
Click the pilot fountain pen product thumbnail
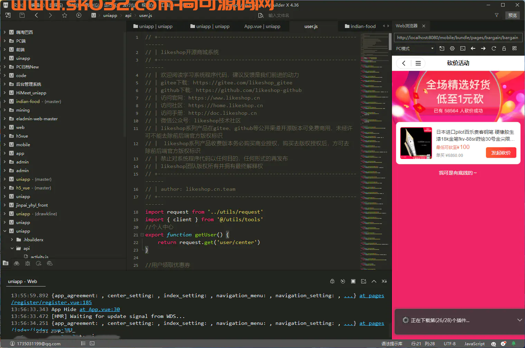pyautogui.click(x=416, y=143)
